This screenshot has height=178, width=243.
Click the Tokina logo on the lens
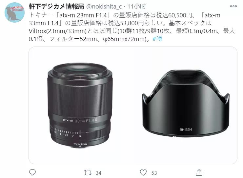point(80,144)
